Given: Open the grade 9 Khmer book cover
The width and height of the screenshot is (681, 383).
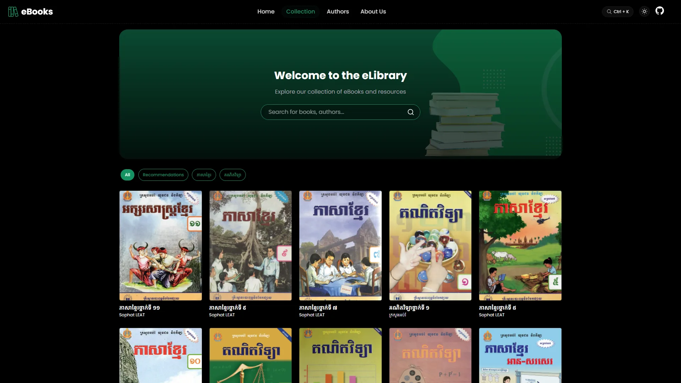Looking at the screenshot, I should [250, 245].
